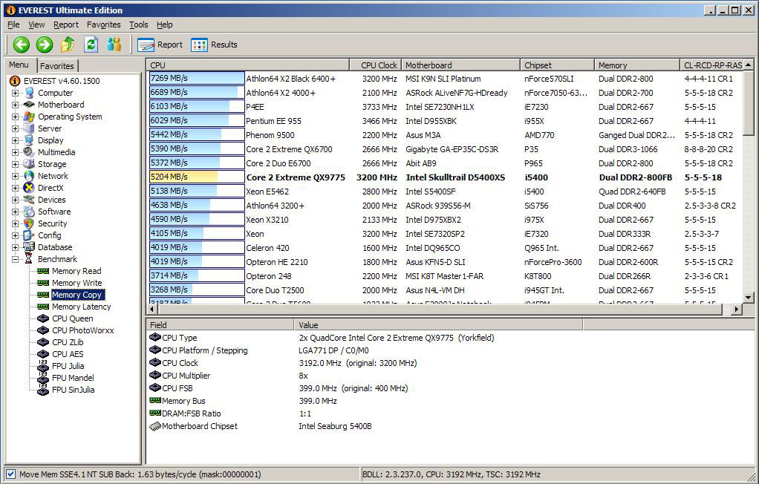
Task: Open the View menu
Action: click(36, 24)
